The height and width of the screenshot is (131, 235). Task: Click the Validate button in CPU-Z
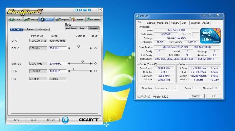pos(196,96)
